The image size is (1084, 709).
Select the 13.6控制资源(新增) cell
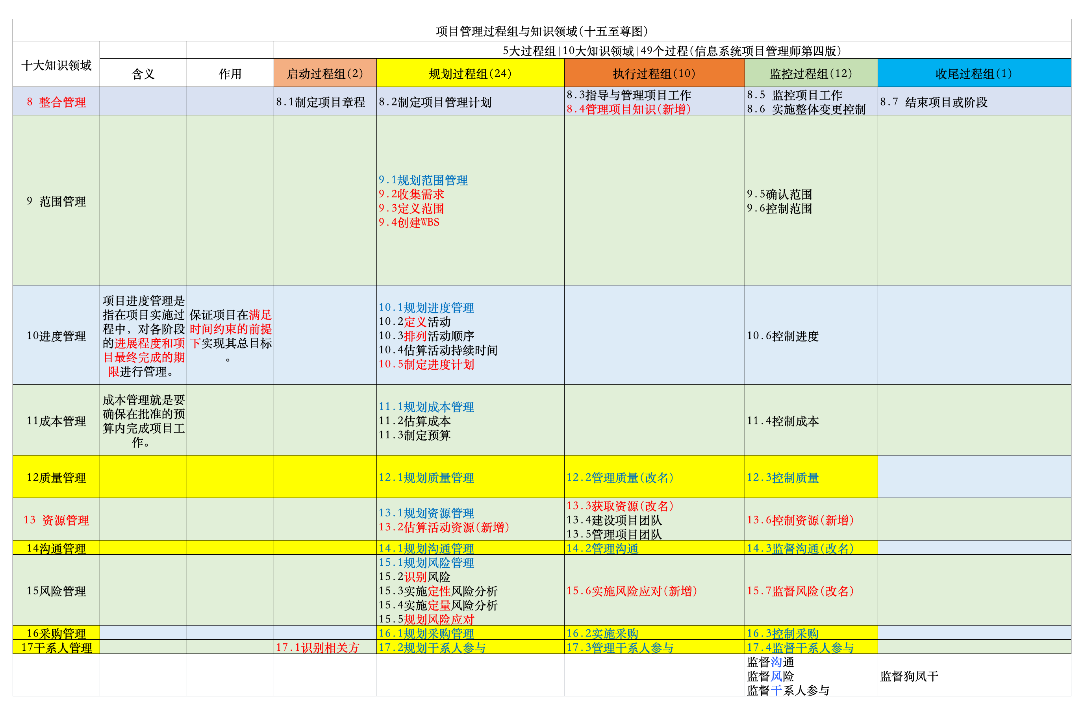pyautogui.click(x=811, y=519)
